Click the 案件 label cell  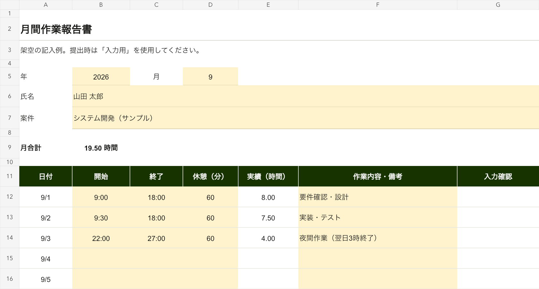click(46, 118)
